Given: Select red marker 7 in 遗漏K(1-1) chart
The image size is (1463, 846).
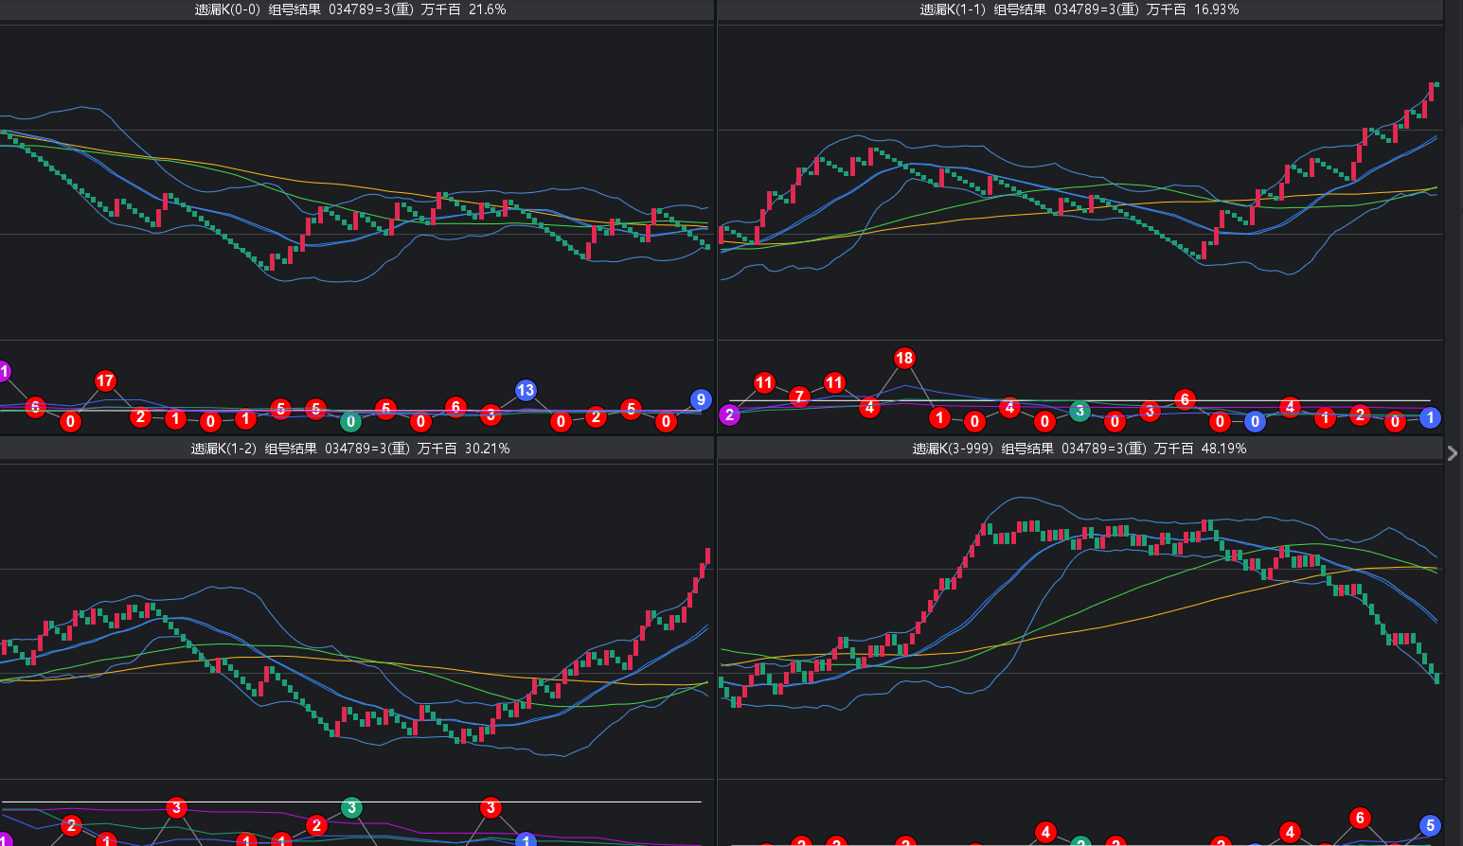Looking at the screenshot, I should [x=799, y=396].
